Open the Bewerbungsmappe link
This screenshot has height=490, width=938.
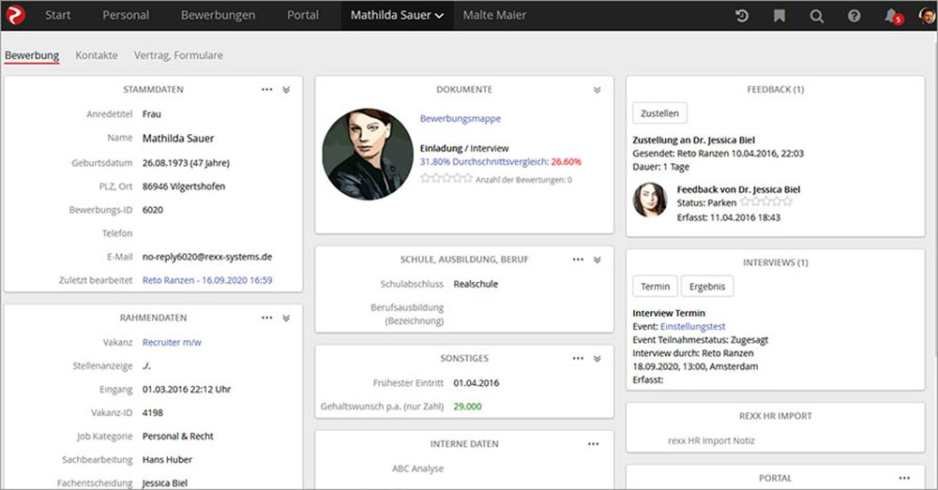pyautogui.click(x=461, y=119)
